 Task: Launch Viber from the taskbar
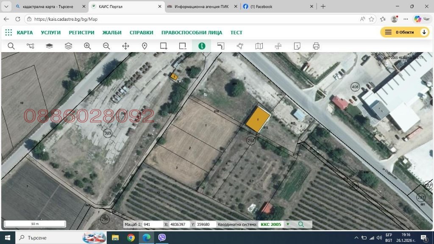coord(161,238)
